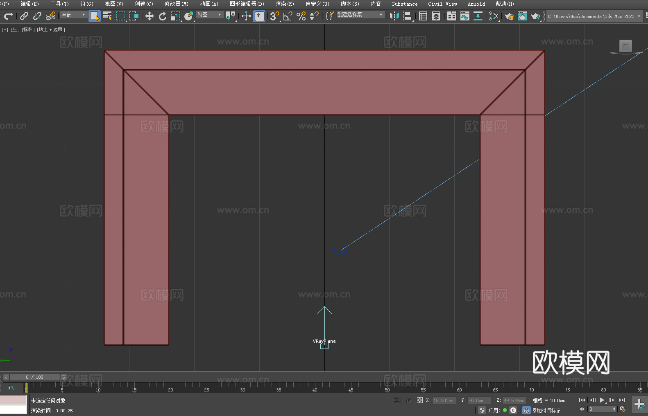This screenshot has height=416, width=648.
Task: Click the Use Pivot Point Center icon
Action: tap(231, 16)
